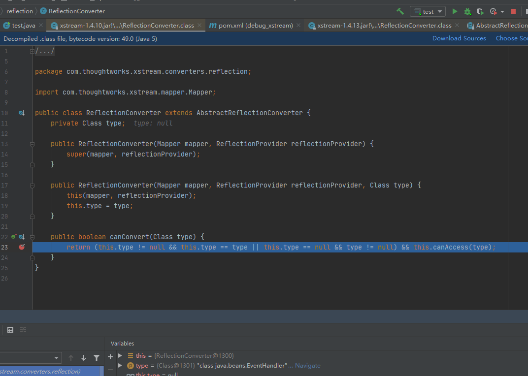Click the package statement on line 6
528x376 pixels.
pos(143,72)
